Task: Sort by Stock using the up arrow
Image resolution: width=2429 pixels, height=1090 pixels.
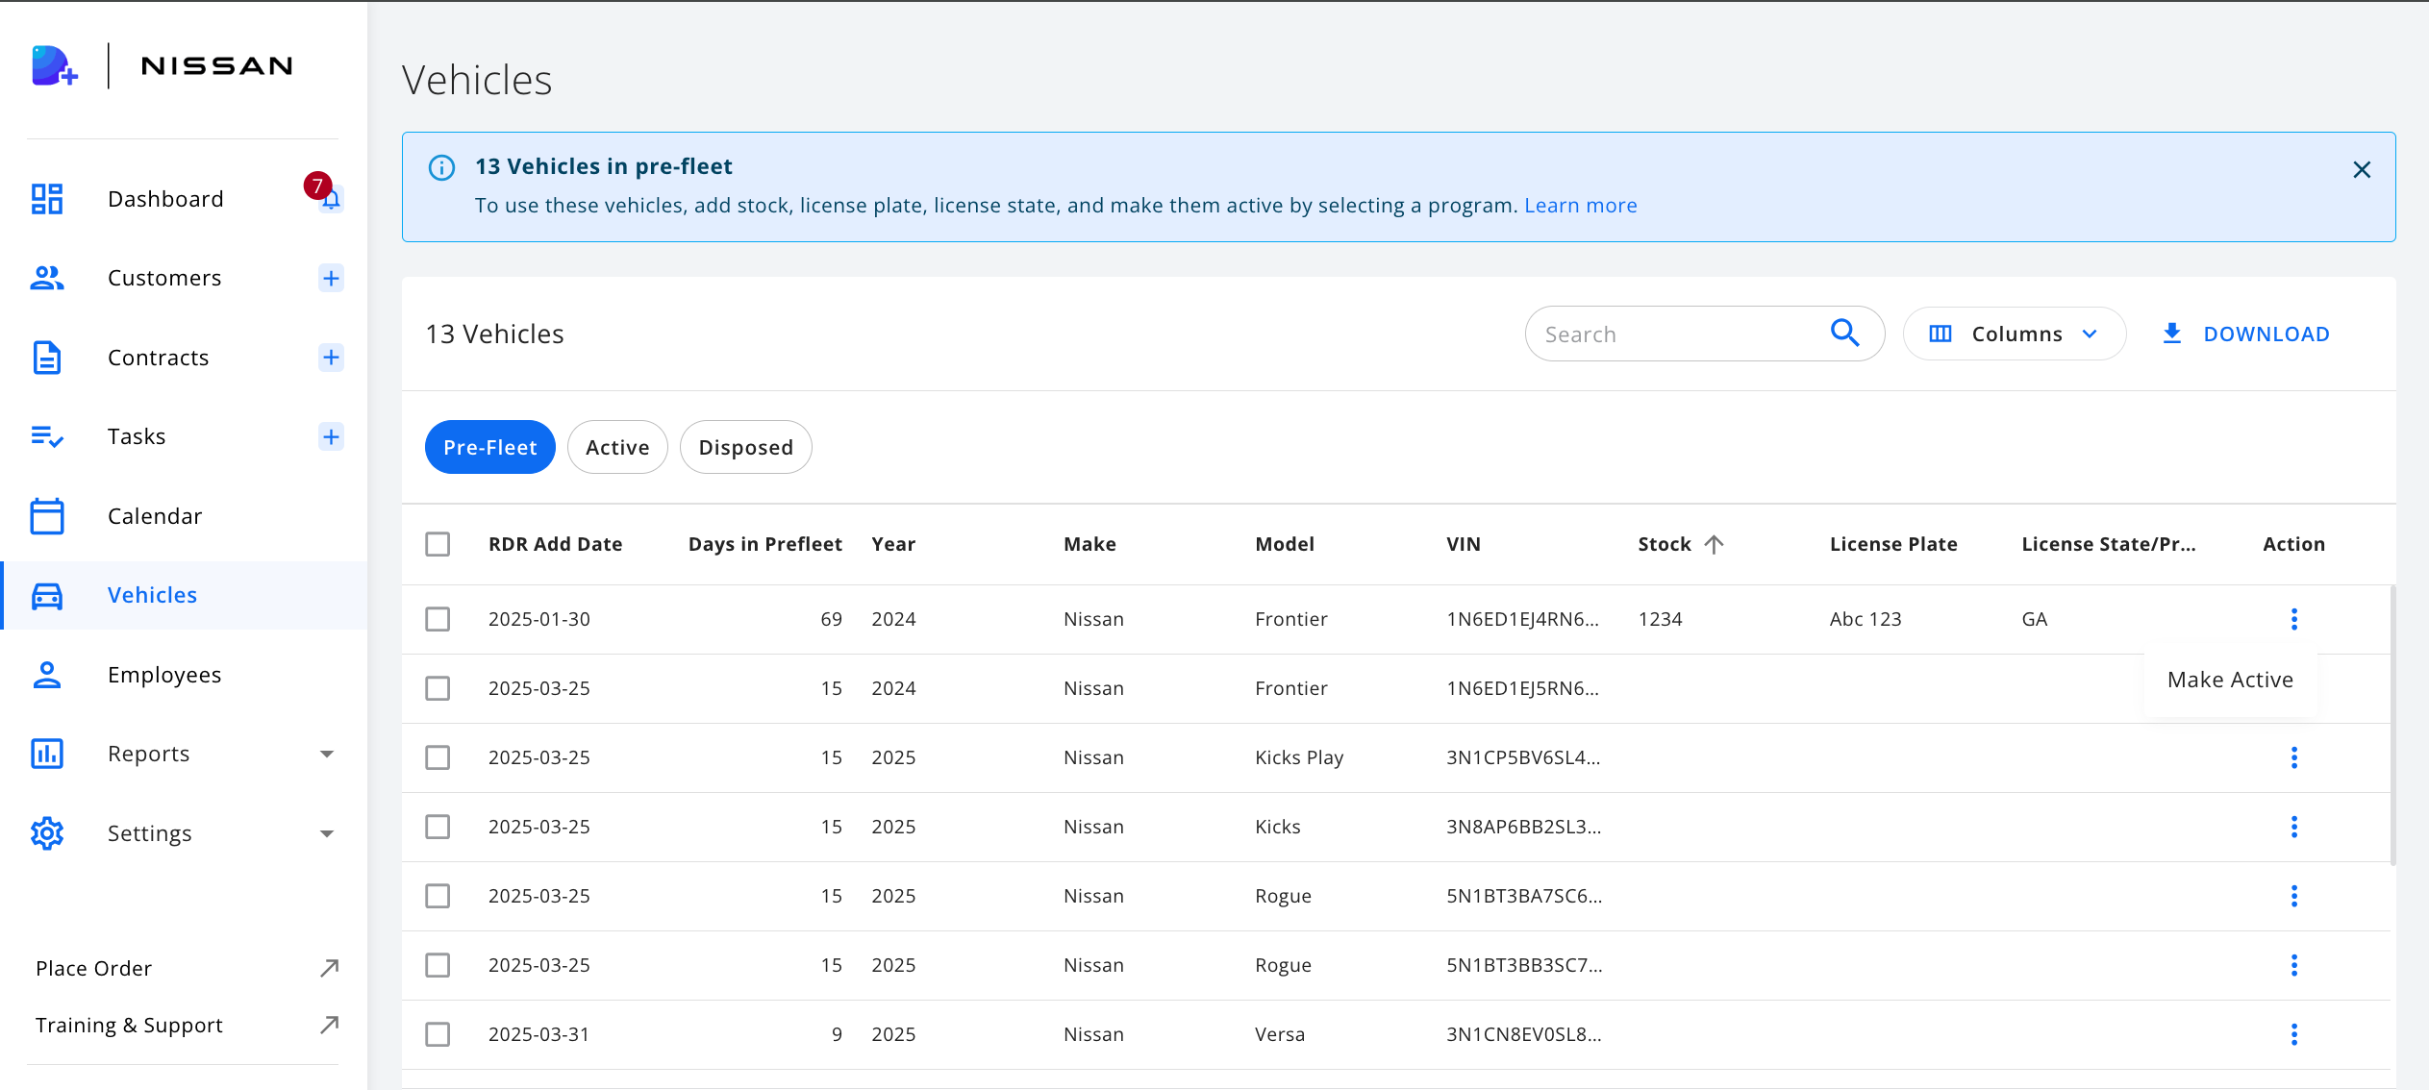Action: pyautogui.click(x=1714, y=544)
